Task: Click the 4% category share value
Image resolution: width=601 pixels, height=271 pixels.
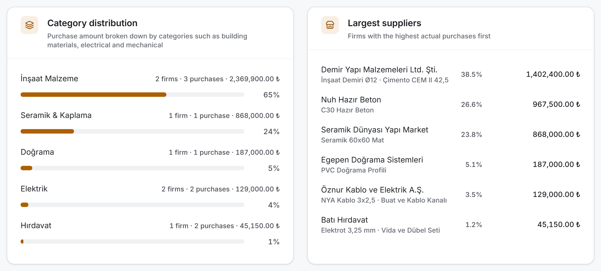Action: pyautogui.click(x=274, y=205)
